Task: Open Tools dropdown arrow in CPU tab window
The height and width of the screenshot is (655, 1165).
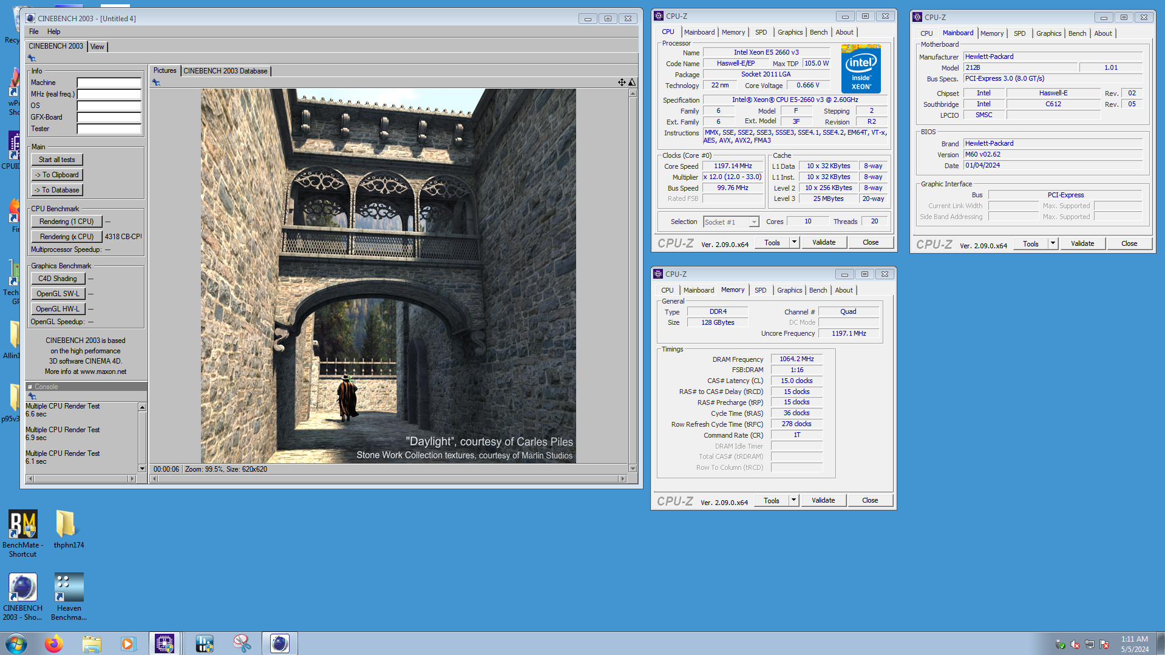Action: (x=794, y=242)
